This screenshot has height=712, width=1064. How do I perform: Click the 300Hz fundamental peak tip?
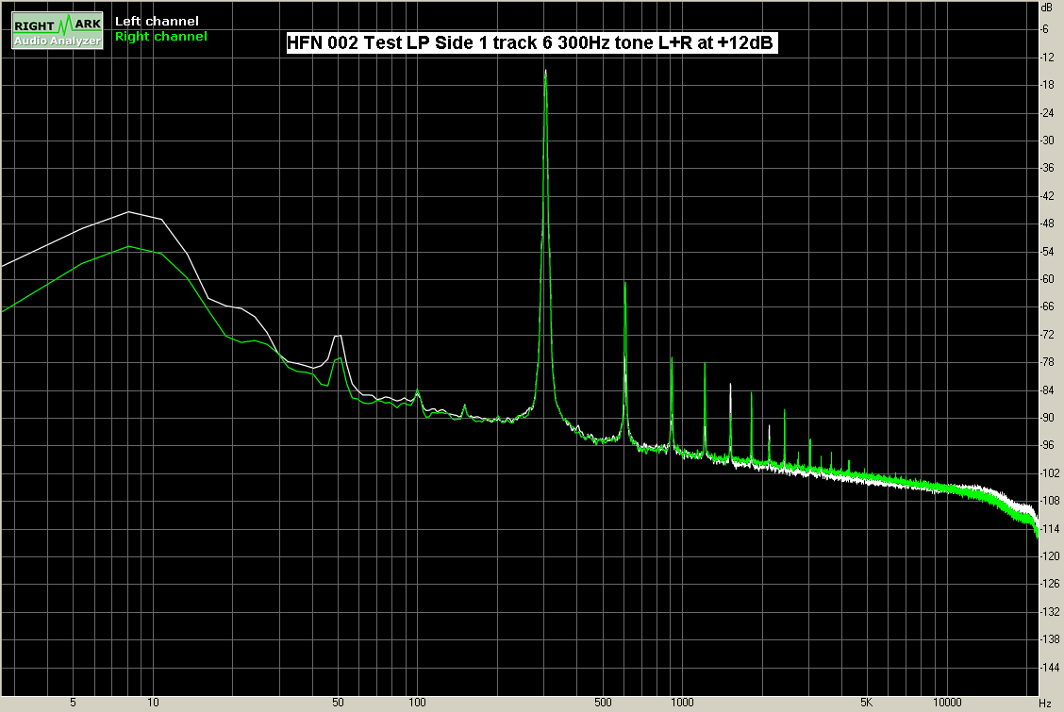pyautogui.click(x=545, y=70)
